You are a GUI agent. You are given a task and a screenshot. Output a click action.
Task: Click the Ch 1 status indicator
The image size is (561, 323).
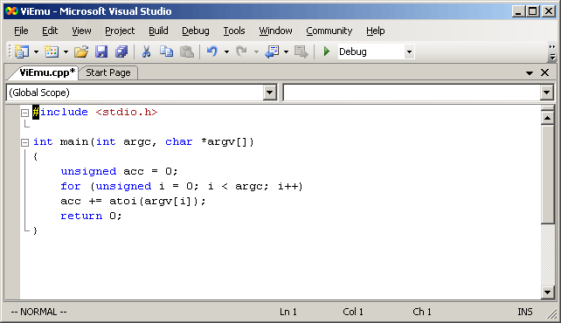pyautogui.click(x=422, y=312)
